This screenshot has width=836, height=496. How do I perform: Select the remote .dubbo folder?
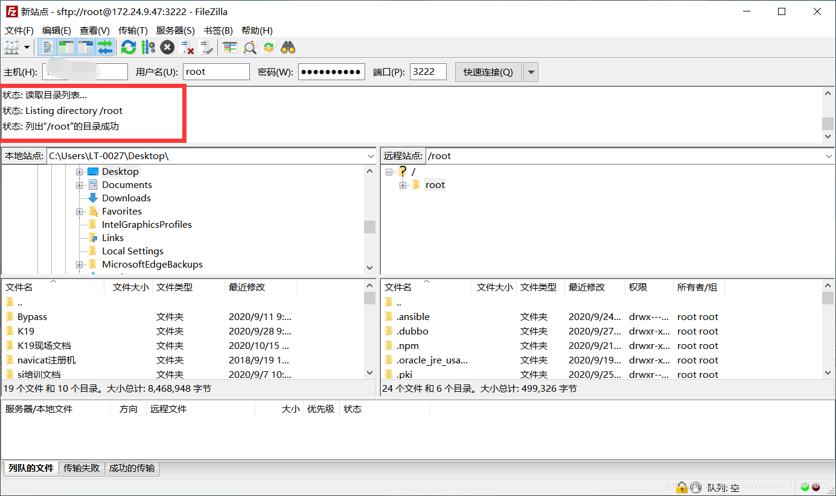[412, 331]
